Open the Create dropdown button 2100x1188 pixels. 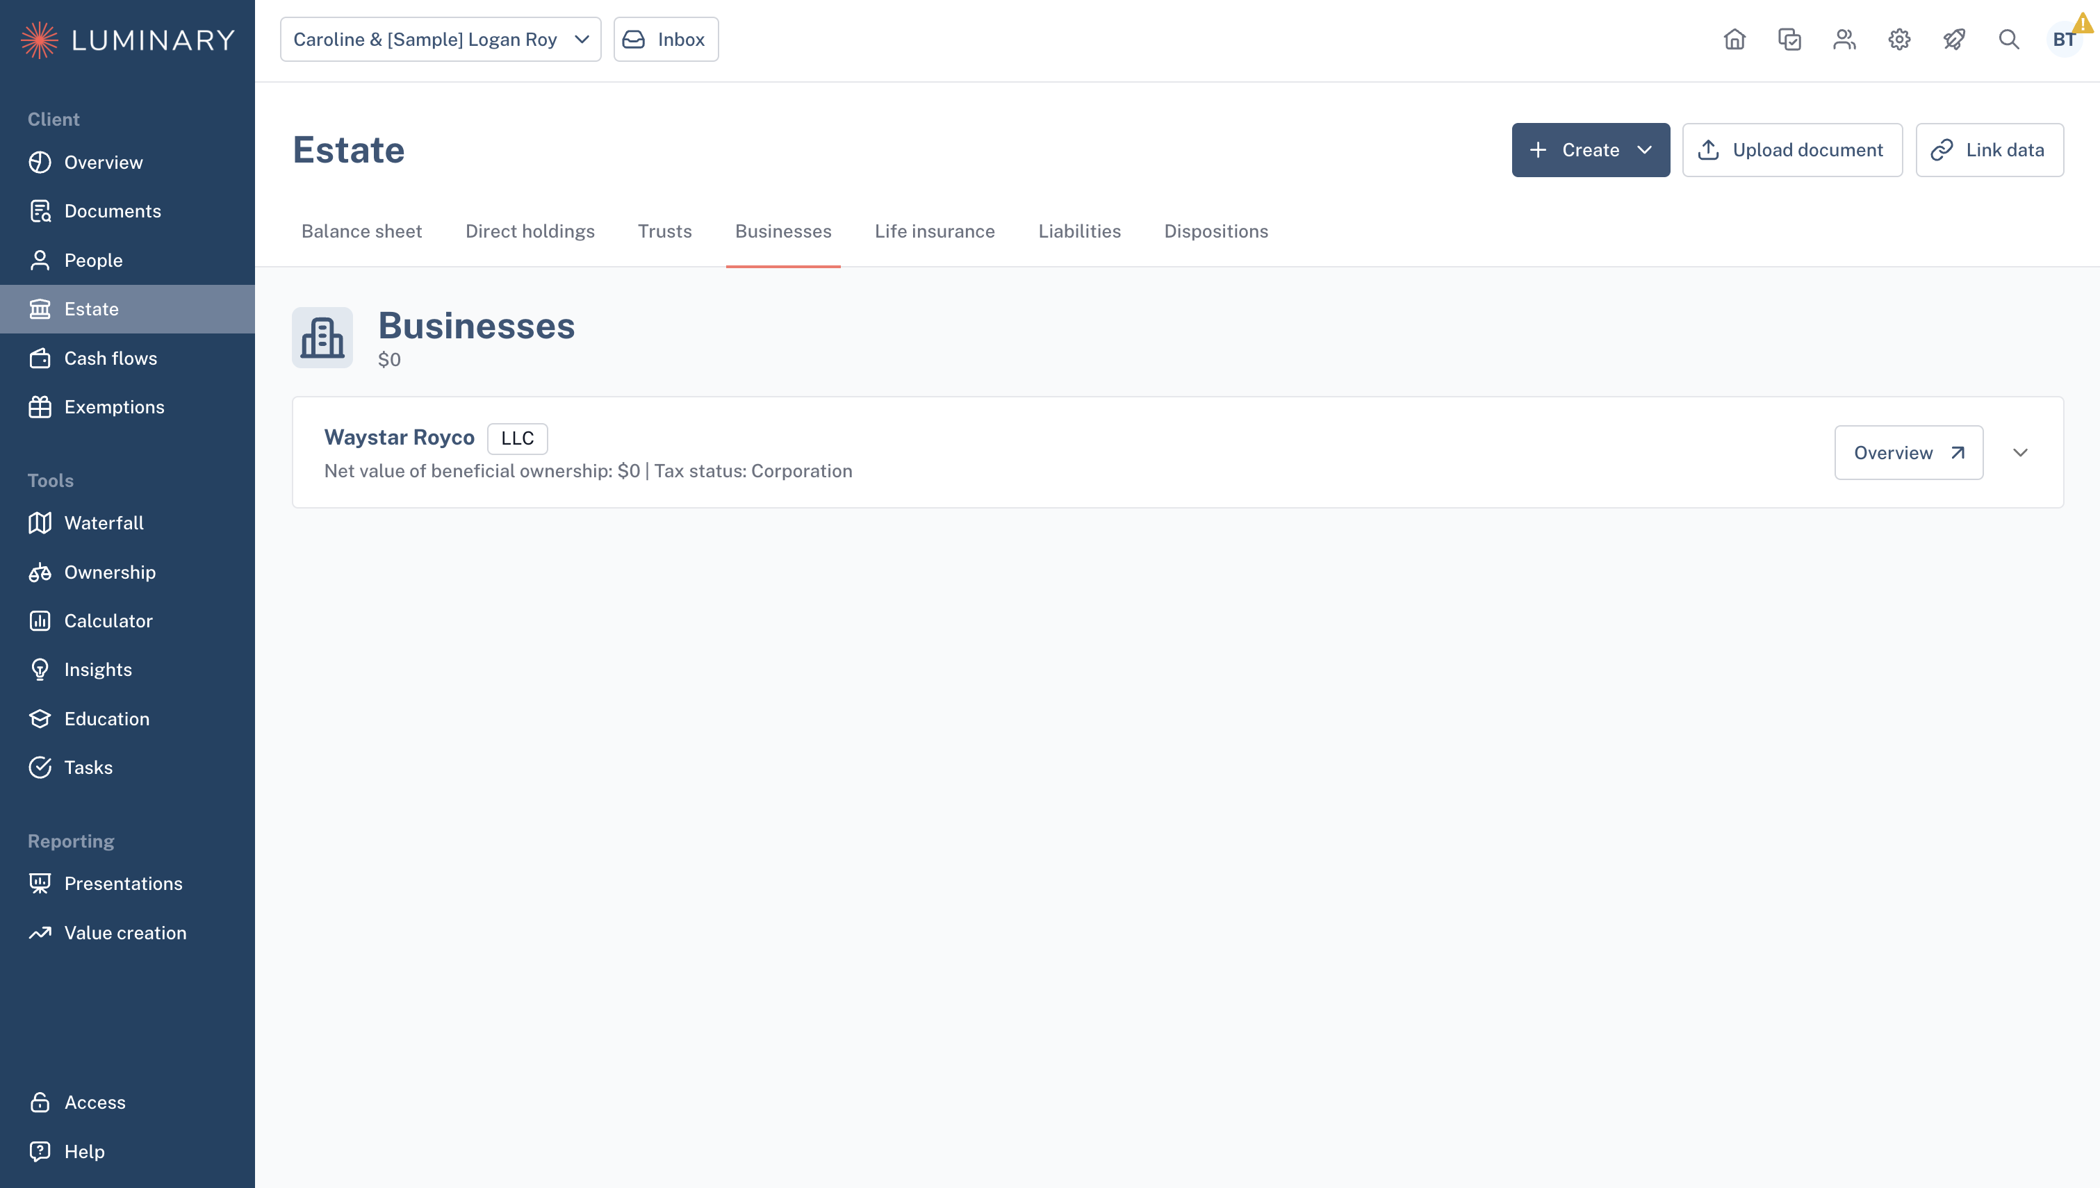point(1590,150)
